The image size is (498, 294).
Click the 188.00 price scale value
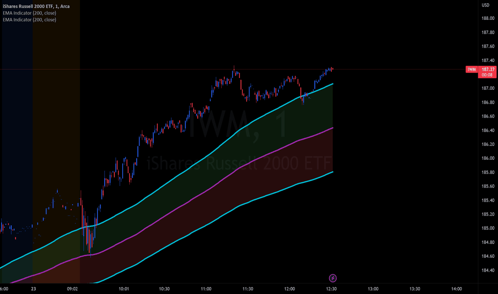click(x=488, y=18)
